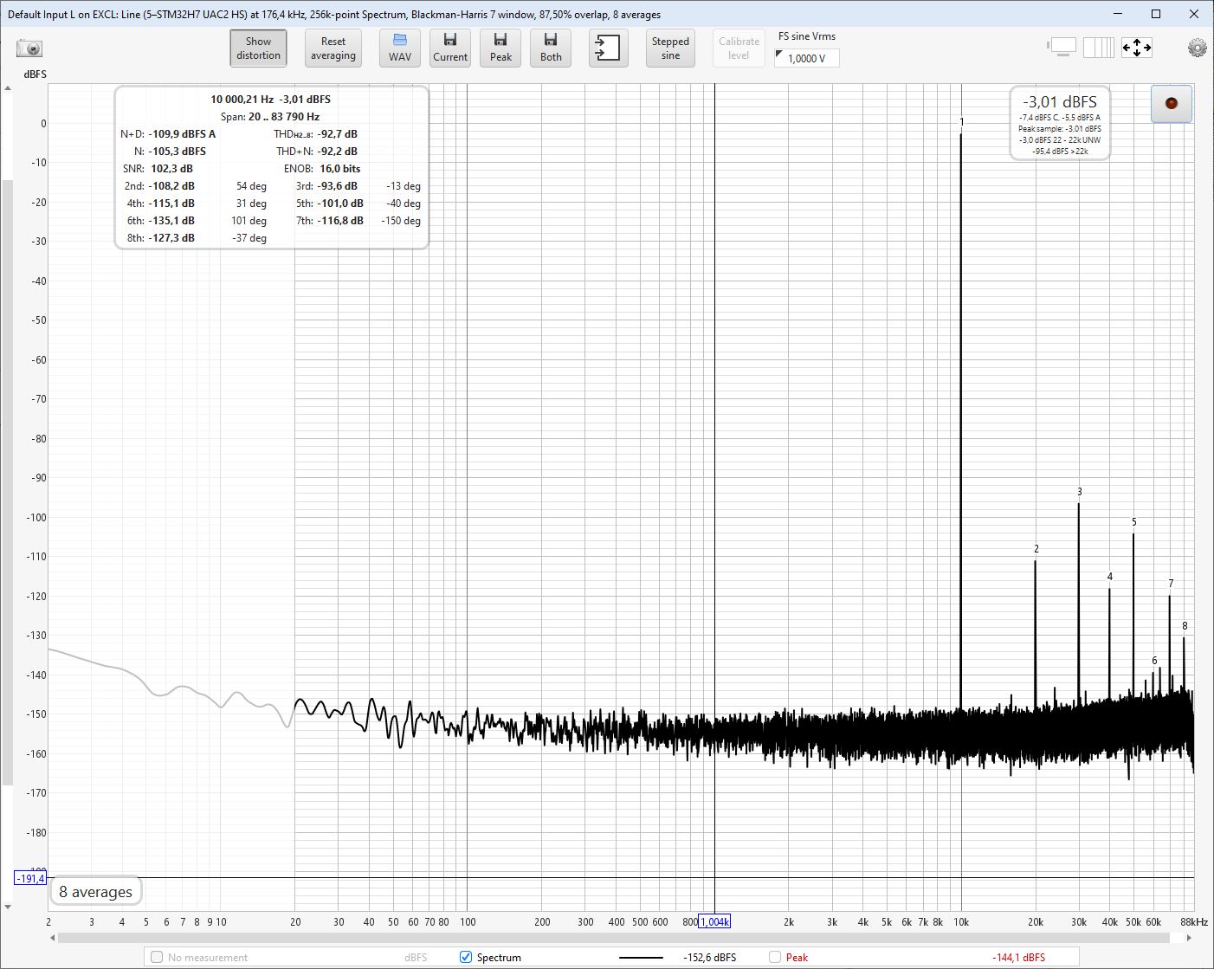Switch to the single graph layout icon

coord(1062,48)
